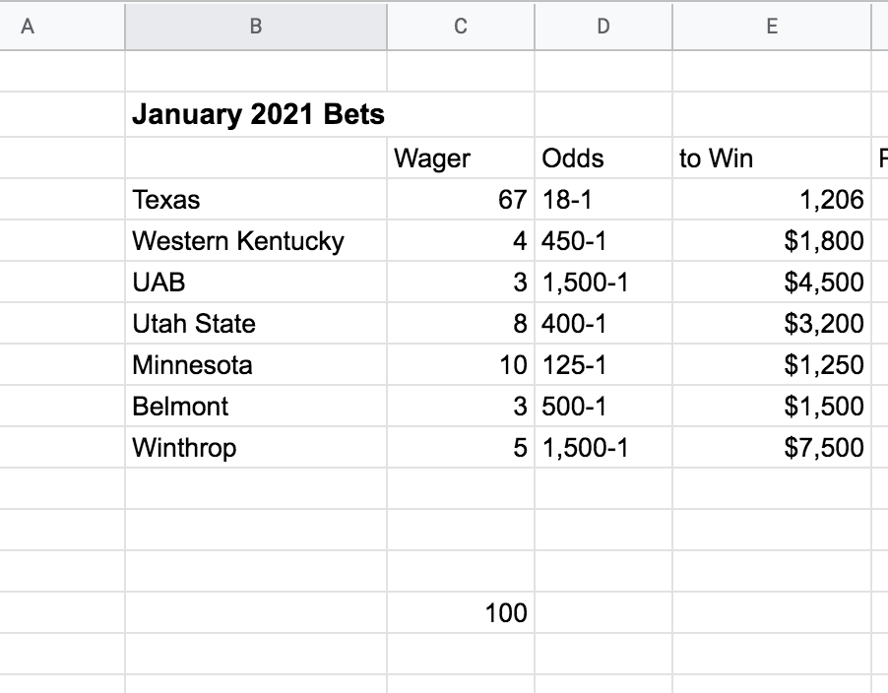Click column D header
The height and width of the screenshot is (693, 888).
point(603,28)
